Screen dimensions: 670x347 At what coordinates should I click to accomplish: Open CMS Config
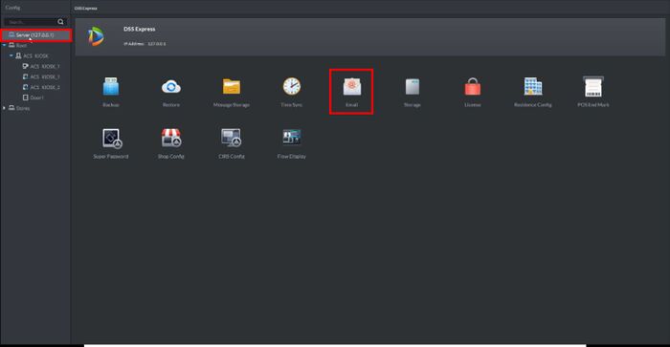click(232, 143)
